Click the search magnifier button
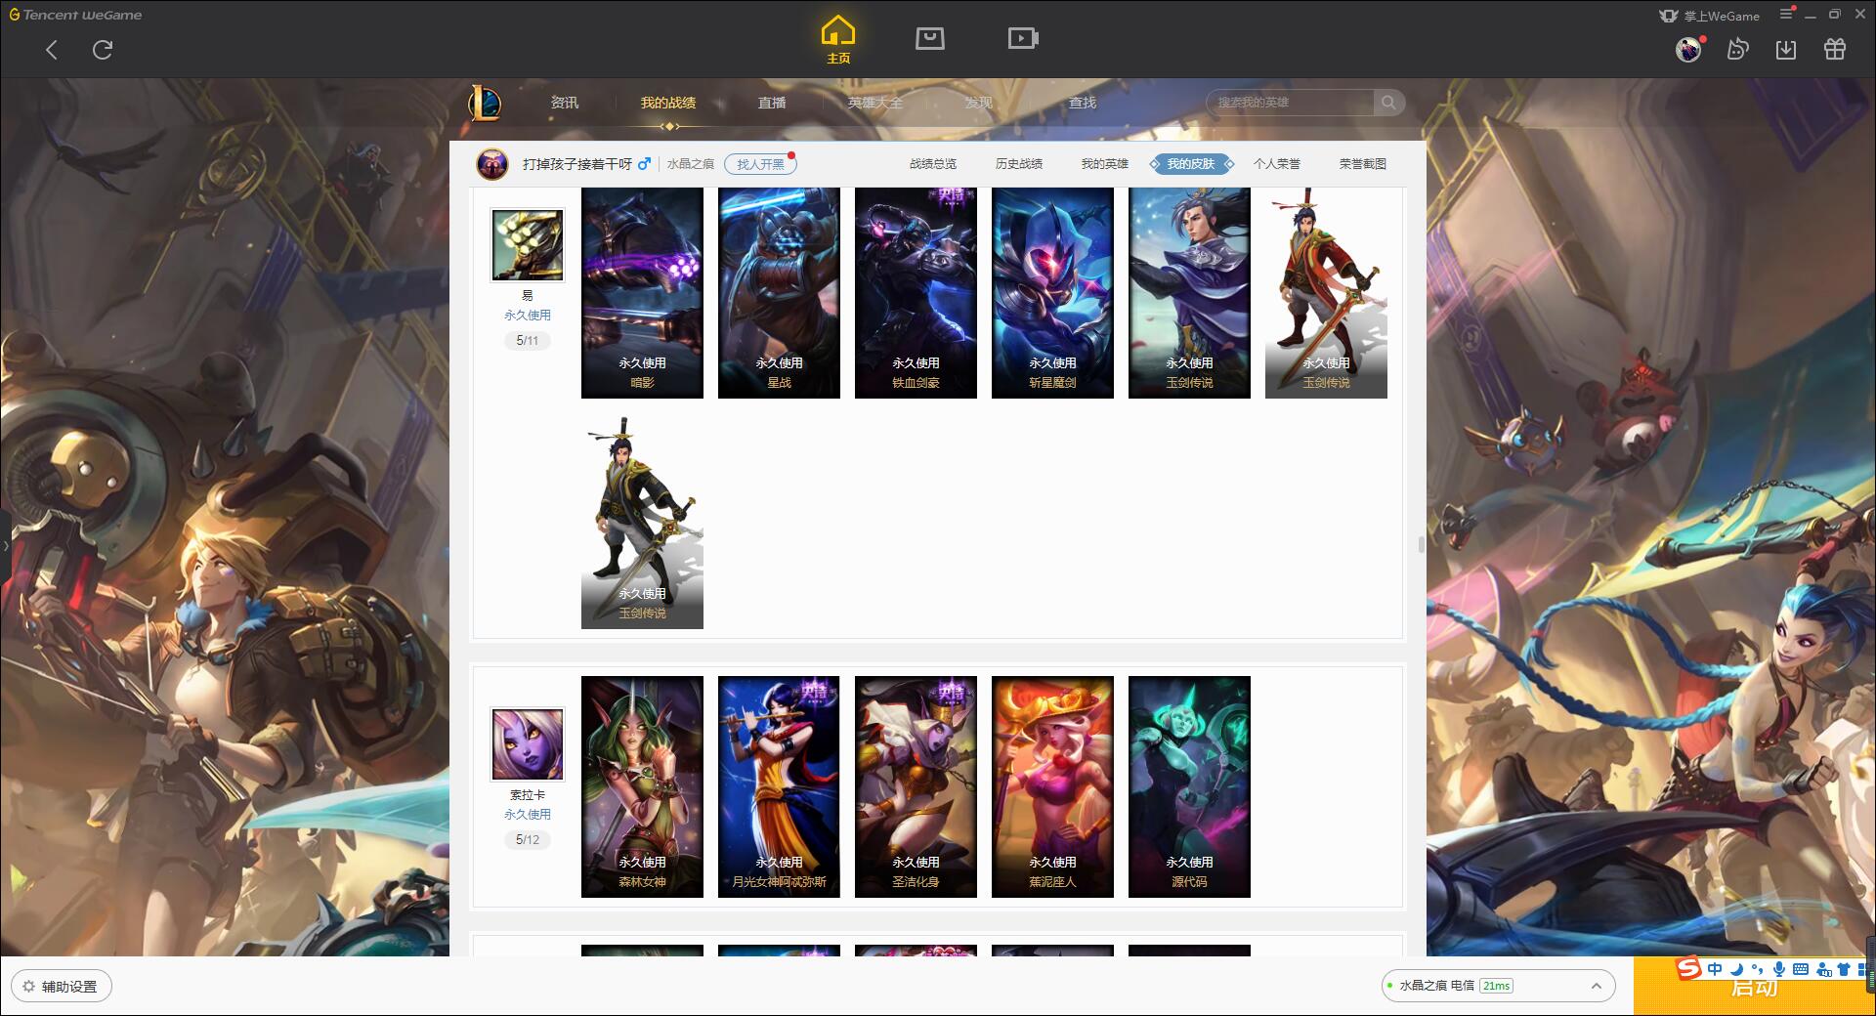This screenshot has width=1876, height=1016. point(1388,103)
